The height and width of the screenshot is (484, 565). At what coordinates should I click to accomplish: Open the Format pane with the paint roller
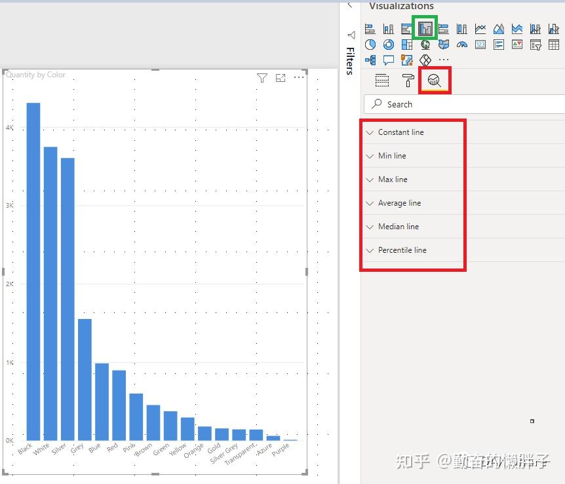408,80
